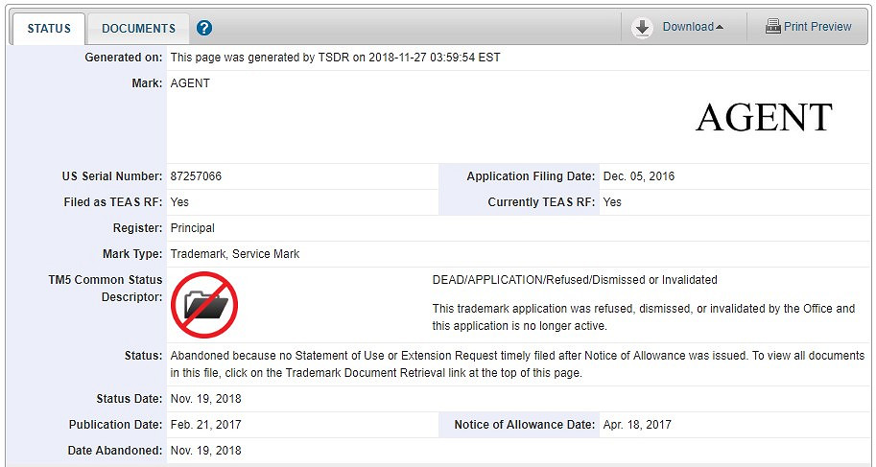Click the Principal register value
The width and height of the screenshot is (876, 467).
192,228
